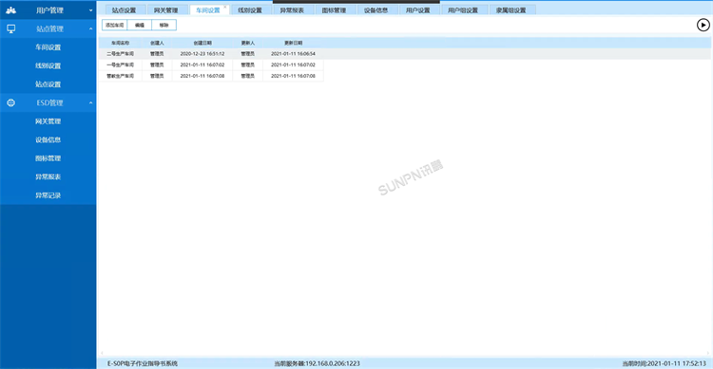Click the 站点管理 monitor icon
This screenshot has width=713, height=369.
[x=10, y=28]
